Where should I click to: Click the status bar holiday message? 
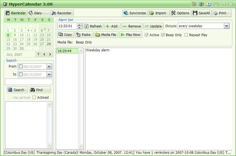[117, 153]
